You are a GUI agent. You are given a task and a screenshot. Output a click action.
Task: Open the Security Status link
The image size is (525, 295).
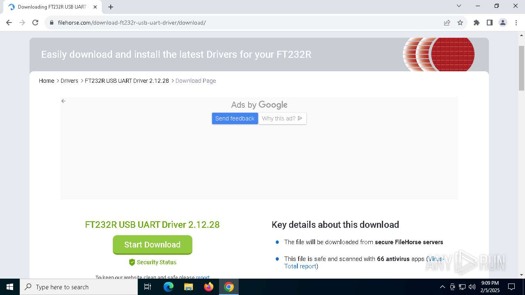coord(157,262)
